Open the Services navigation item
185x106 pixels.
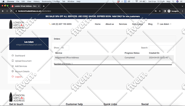123,24
